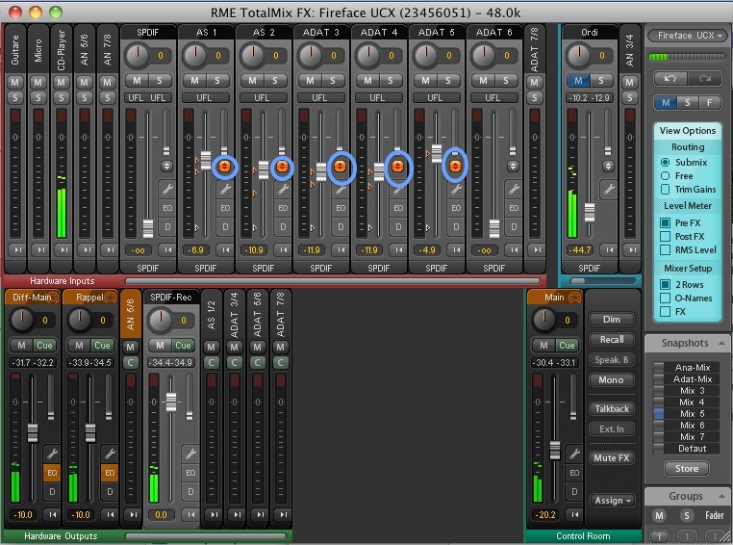Click the Diff-Main speaker icon
This screenshot has height=545, width=733.
point(54,298)
